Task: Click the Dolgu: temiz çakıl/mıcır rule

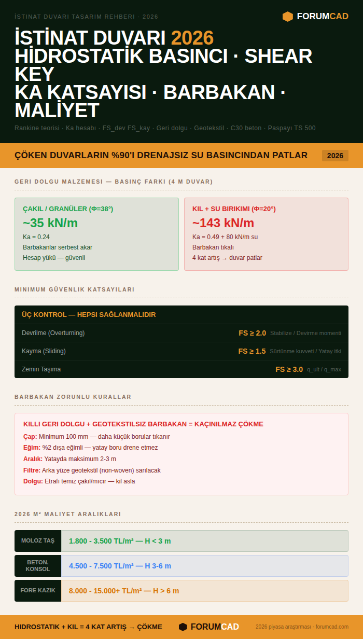Action: tap(79, 481)
